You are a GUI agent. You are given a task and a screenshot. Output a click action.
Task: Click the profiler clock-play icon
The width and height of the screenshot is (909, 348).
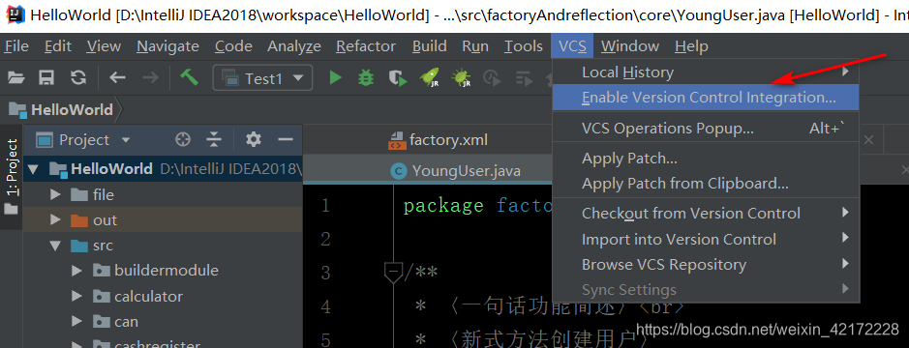(x=492, y=77)
